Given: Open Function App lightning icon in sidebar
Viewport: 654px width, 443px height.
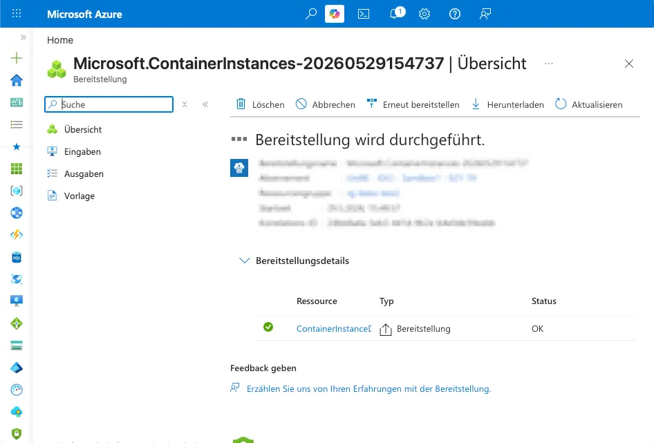Looking at the screenshot, I should [17, 235].
